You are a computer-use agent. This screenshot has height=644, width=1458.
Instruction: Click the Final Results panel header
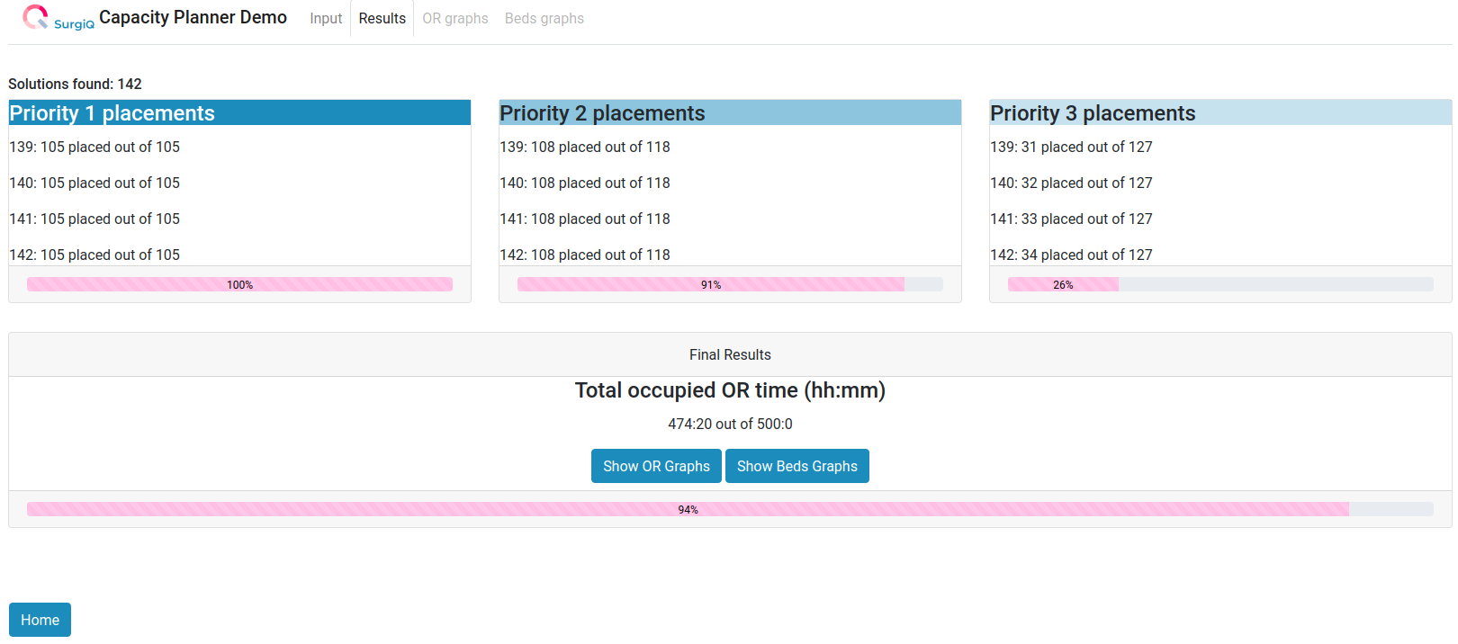click(x=730, y=354)
